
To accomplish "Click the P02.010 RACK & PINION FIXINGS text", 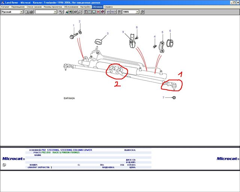I will point(60,153).
